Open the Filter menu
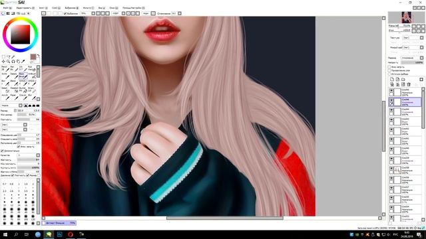This screenshot has width=426, height=239. pos(89,8)
